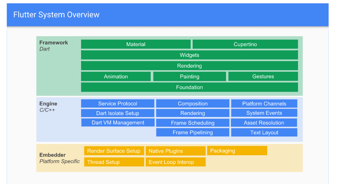Select the Render Surface Setup block

[114, 151]
